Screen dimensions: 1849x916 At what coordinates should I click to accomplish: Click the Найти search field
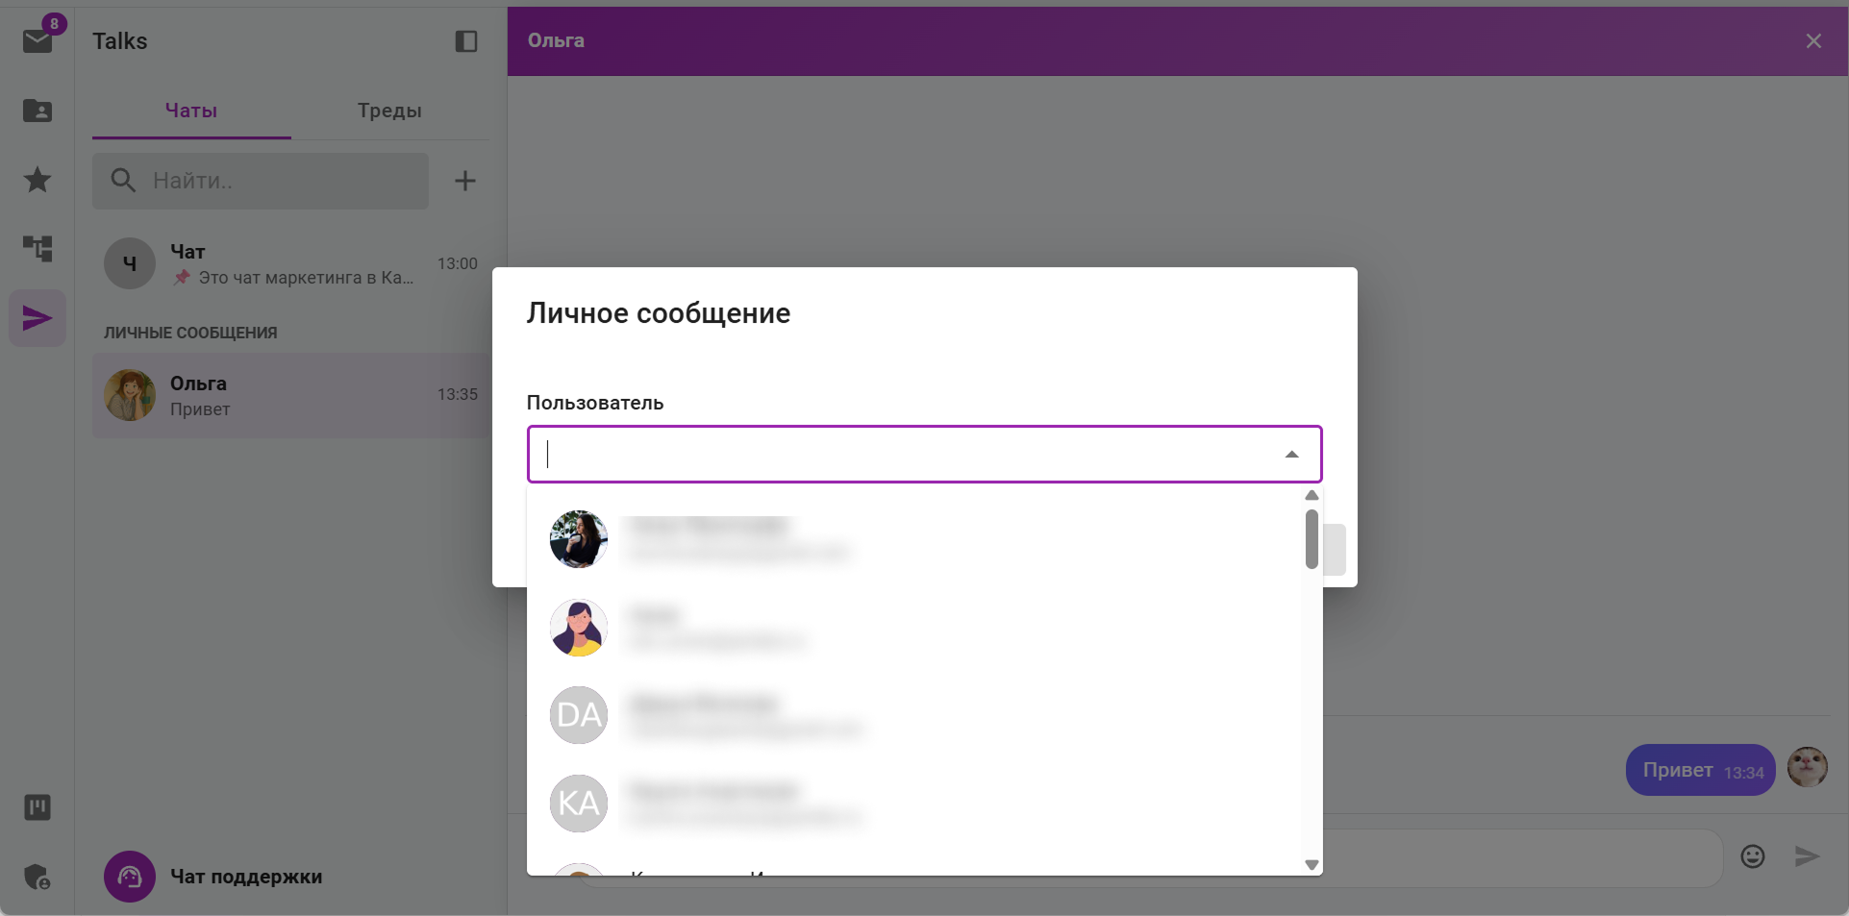[261, 181]
